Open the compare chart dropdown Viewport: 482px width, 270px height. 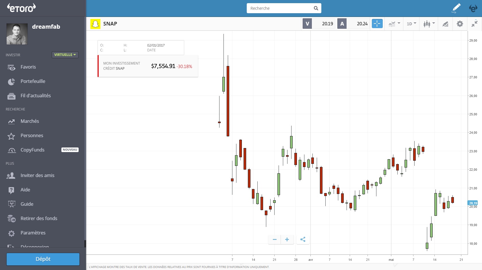point(394,24)
